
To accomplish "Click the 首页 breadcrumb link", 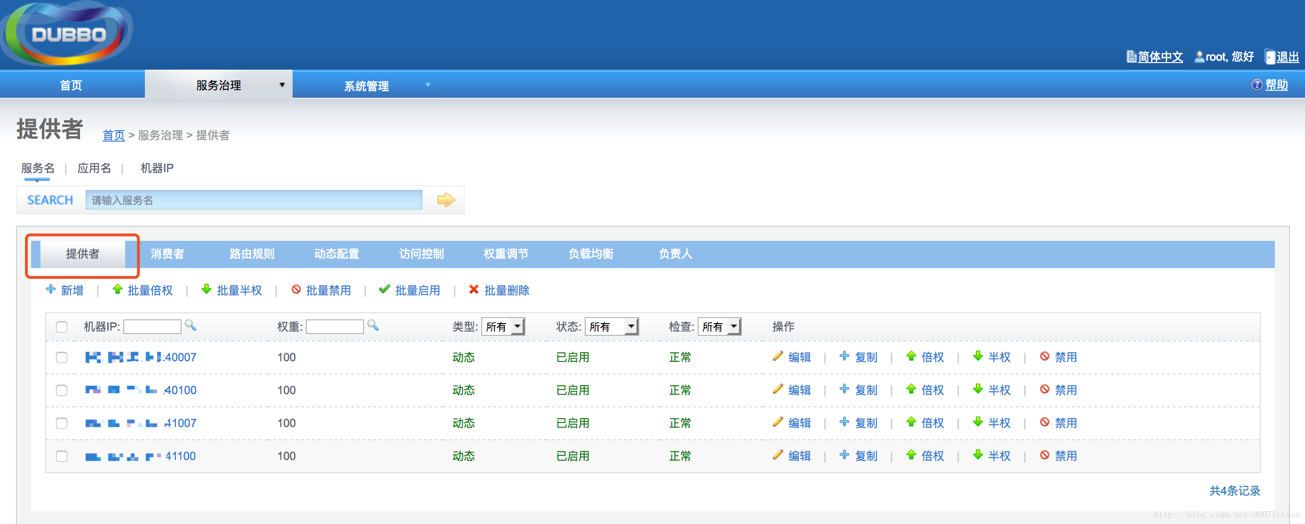I will [x=113, y=135].
